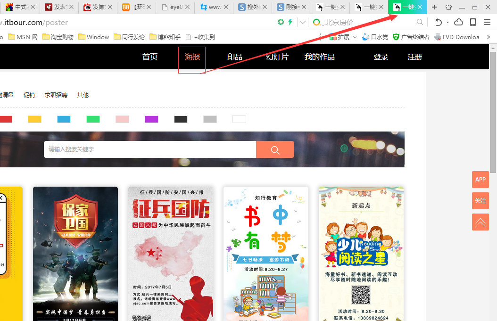Click the 请输入搜索关键字 search input field
Image resolution: width=497 pixels, height=321 pixels.
(151, 149)
